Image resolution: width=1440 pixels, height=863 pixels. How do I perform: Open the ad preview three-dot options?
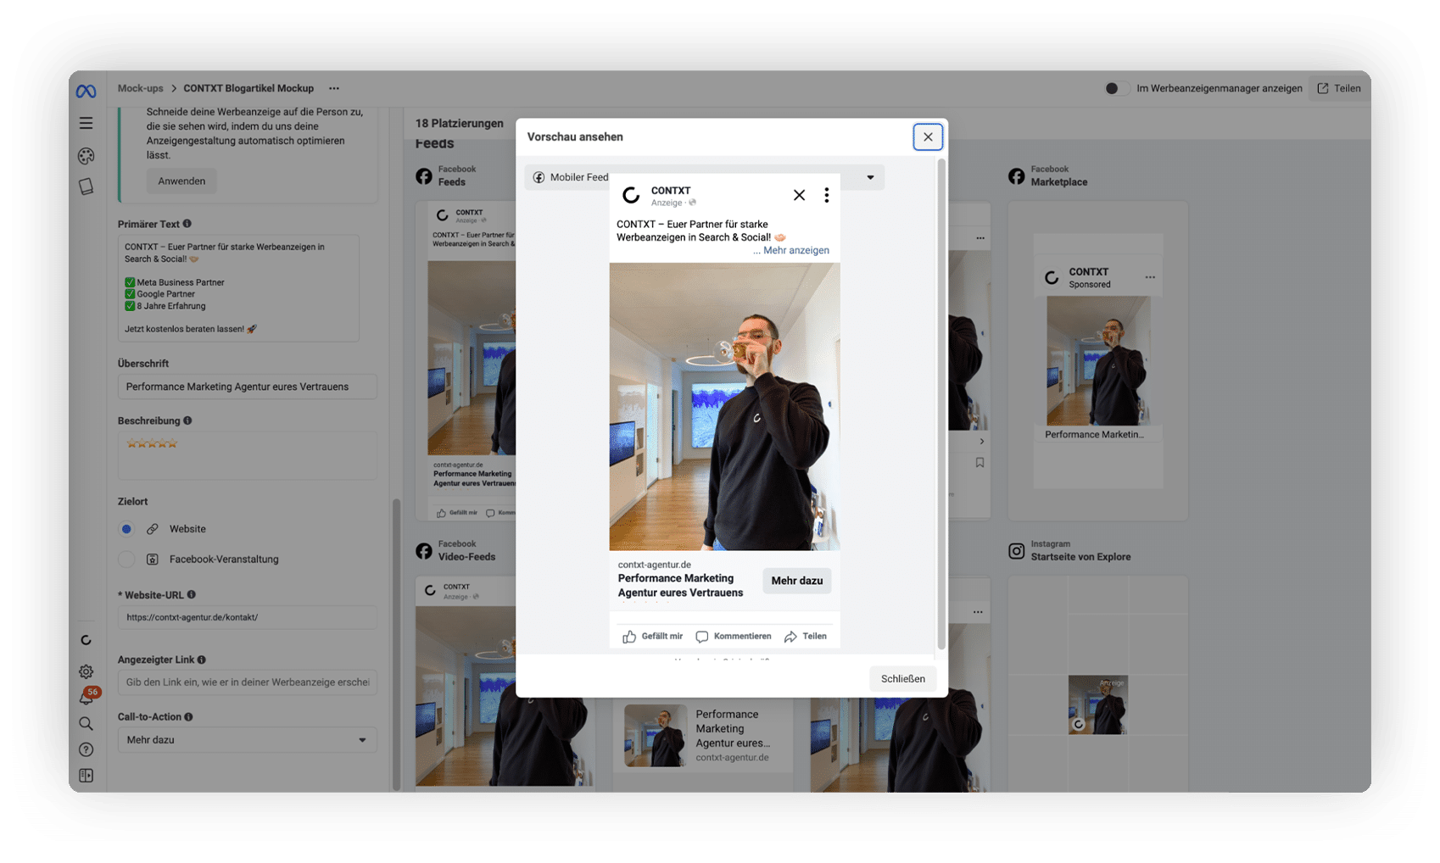826,195
